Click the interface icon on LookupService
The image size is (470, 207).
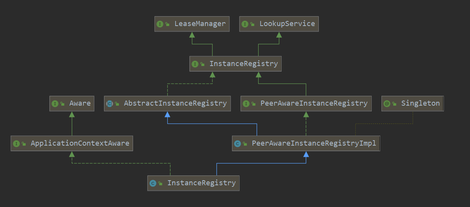245,24
